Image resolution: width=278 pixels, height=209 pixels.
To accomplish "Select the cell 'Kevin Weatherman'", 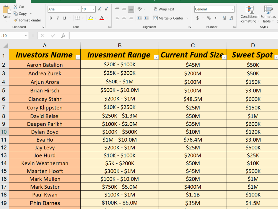I will click(45, 163).
